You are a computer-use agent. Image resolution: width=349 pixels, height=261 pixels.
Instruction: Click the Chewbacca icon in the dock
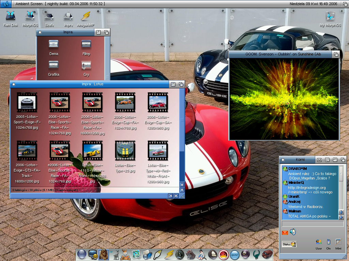click(104, 255)
